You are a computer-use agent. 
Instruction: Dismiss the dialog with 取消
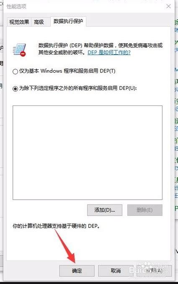(x=116, y=271)
